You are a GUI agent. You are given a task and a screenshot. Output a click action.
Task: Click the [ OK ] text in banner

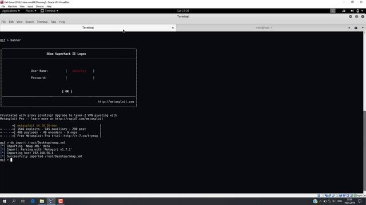pos(67,92)
